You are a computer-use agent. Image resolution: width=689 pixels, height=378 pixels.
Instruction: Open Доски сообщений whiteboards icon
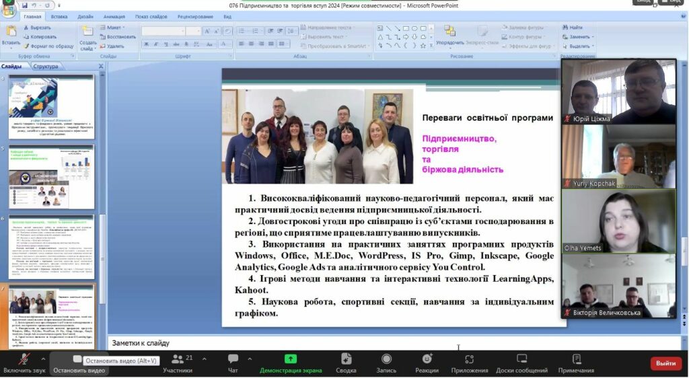point(521,362)
